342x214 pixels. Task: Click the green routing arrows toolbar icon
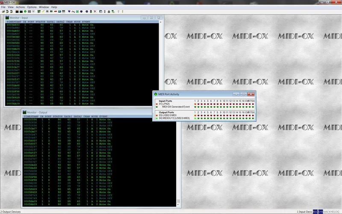click(77, 12)
